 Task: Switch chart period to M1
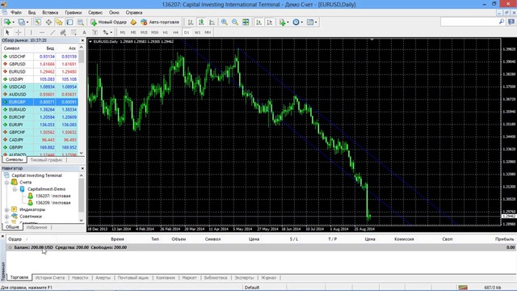[x=123, y=32]
